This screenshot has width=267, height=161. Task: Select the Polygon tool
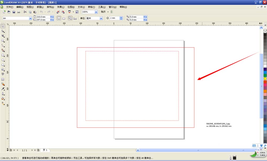coord(3,65)
